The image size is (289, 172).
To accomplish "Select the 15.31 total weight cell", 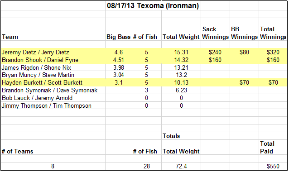I will coord(181,53).
